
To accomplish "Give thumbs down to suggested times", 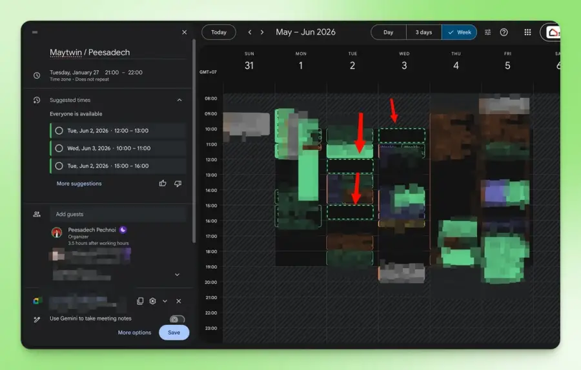I will [178, 184].
